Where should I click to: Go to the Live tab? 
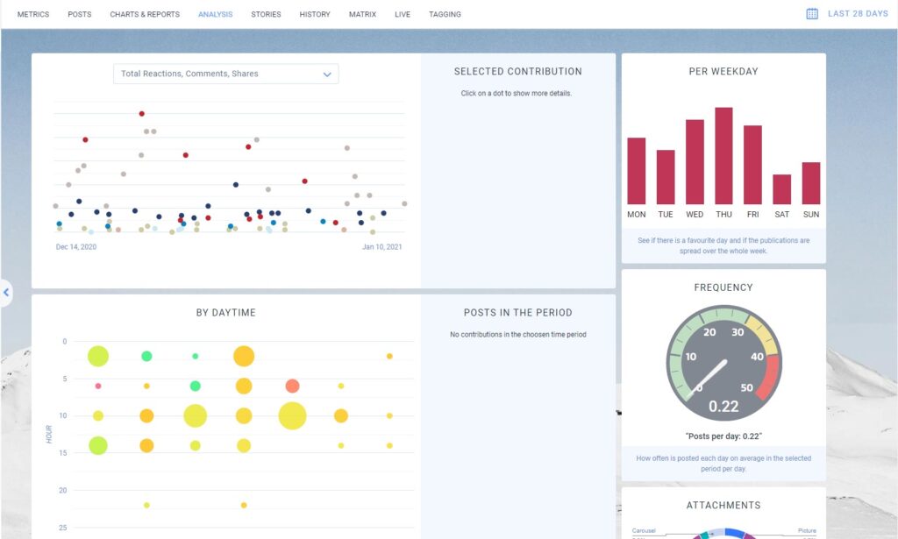pos(403,15)
